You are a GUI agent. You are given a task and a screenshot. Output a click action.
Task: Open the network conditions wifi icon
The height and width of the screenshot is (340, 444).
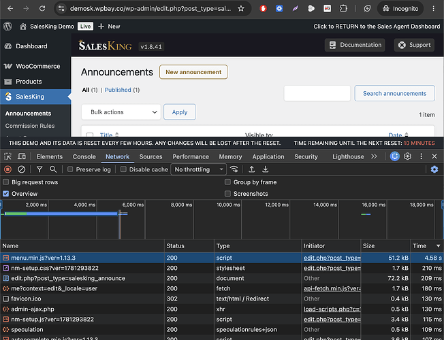(234, 169)
